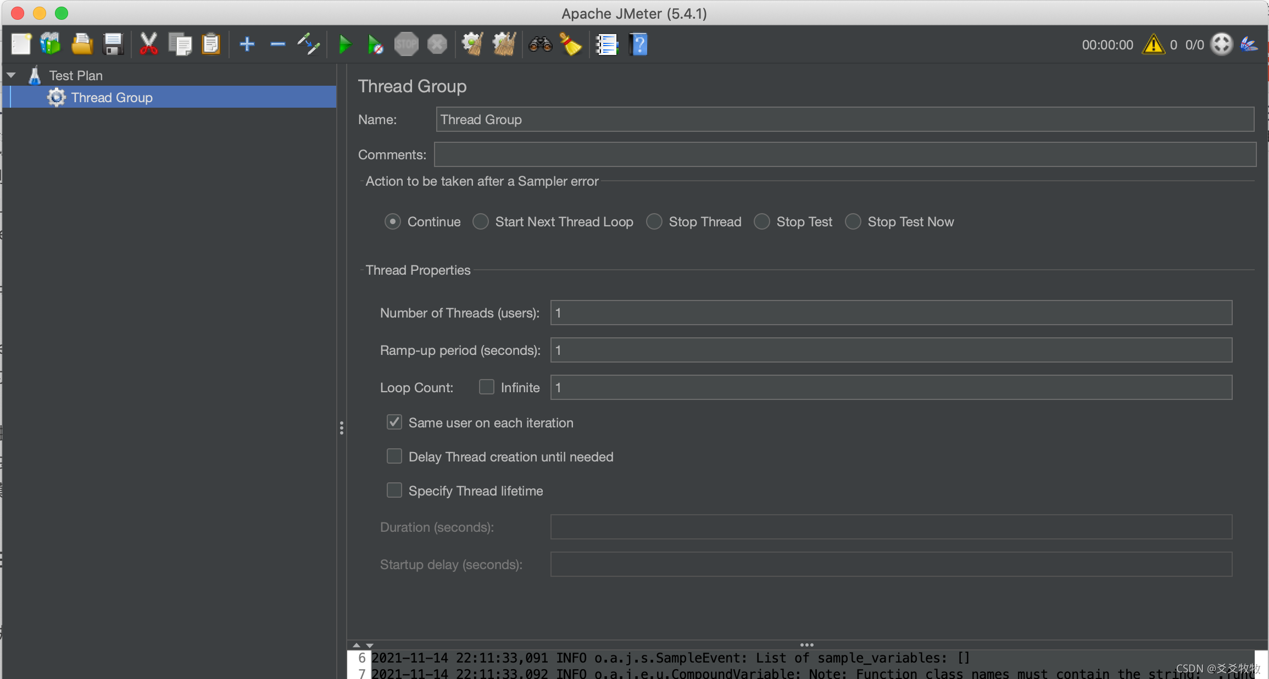Click the log panel up arrow

pos(357,645)
